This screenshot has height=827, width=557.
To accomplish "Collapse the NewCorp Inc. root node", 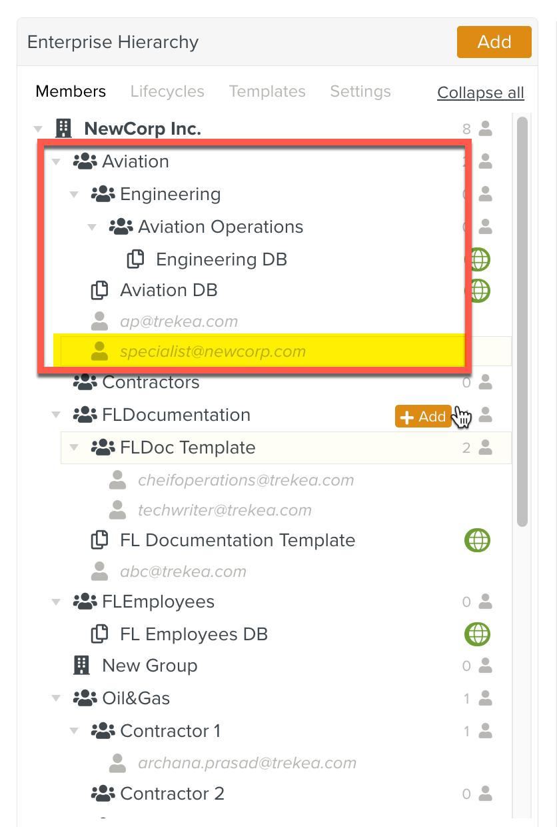I will click(x=38, y=128).
